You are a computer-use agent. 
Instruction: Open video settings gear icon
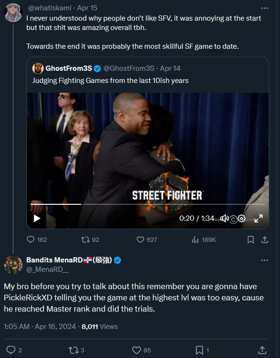click(x=242, y=218)
